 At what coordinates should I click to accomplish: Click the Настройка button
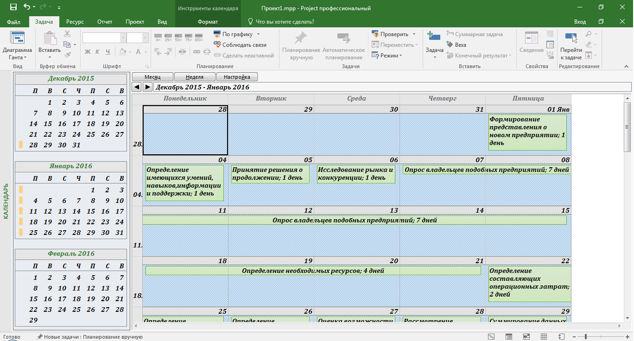pyautogui.click(x=237, y=77)
